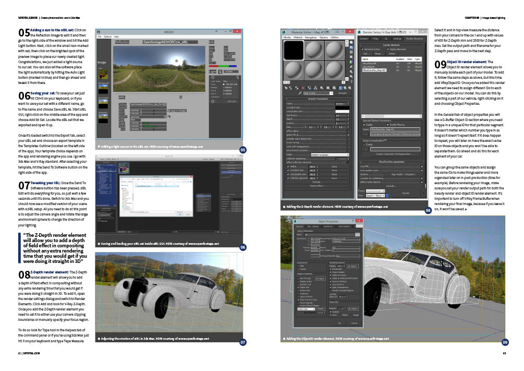Open the Ambient occlusion mode dropdown in VRayDirt
This screenshot has height=371, width=524.
[329, 154]
